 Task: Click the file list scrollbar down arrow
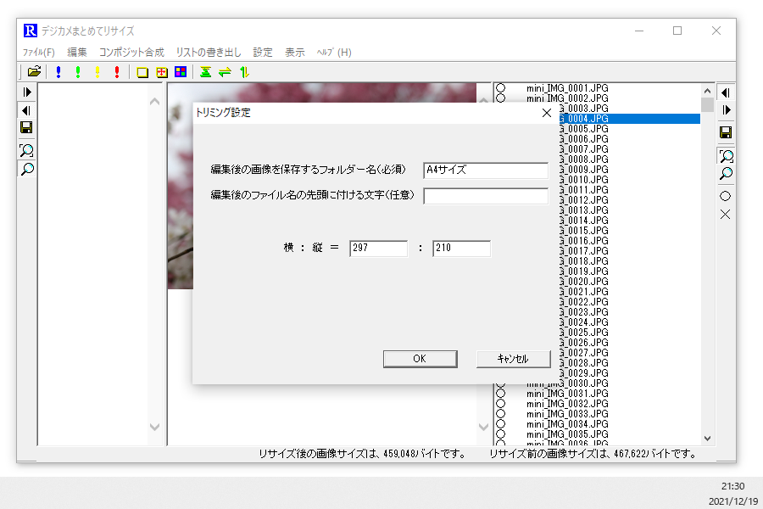click(x=708, y=439)
